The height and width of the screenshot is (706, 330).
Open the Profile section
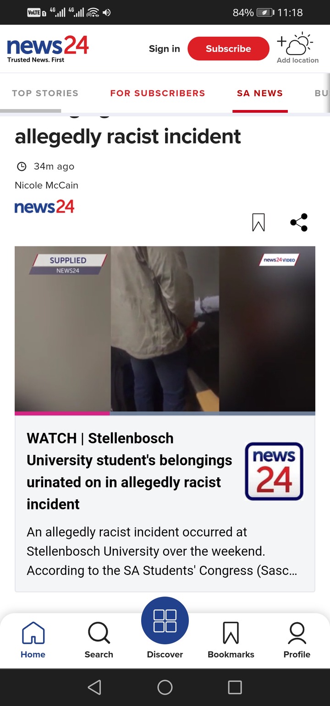(297, 640)
